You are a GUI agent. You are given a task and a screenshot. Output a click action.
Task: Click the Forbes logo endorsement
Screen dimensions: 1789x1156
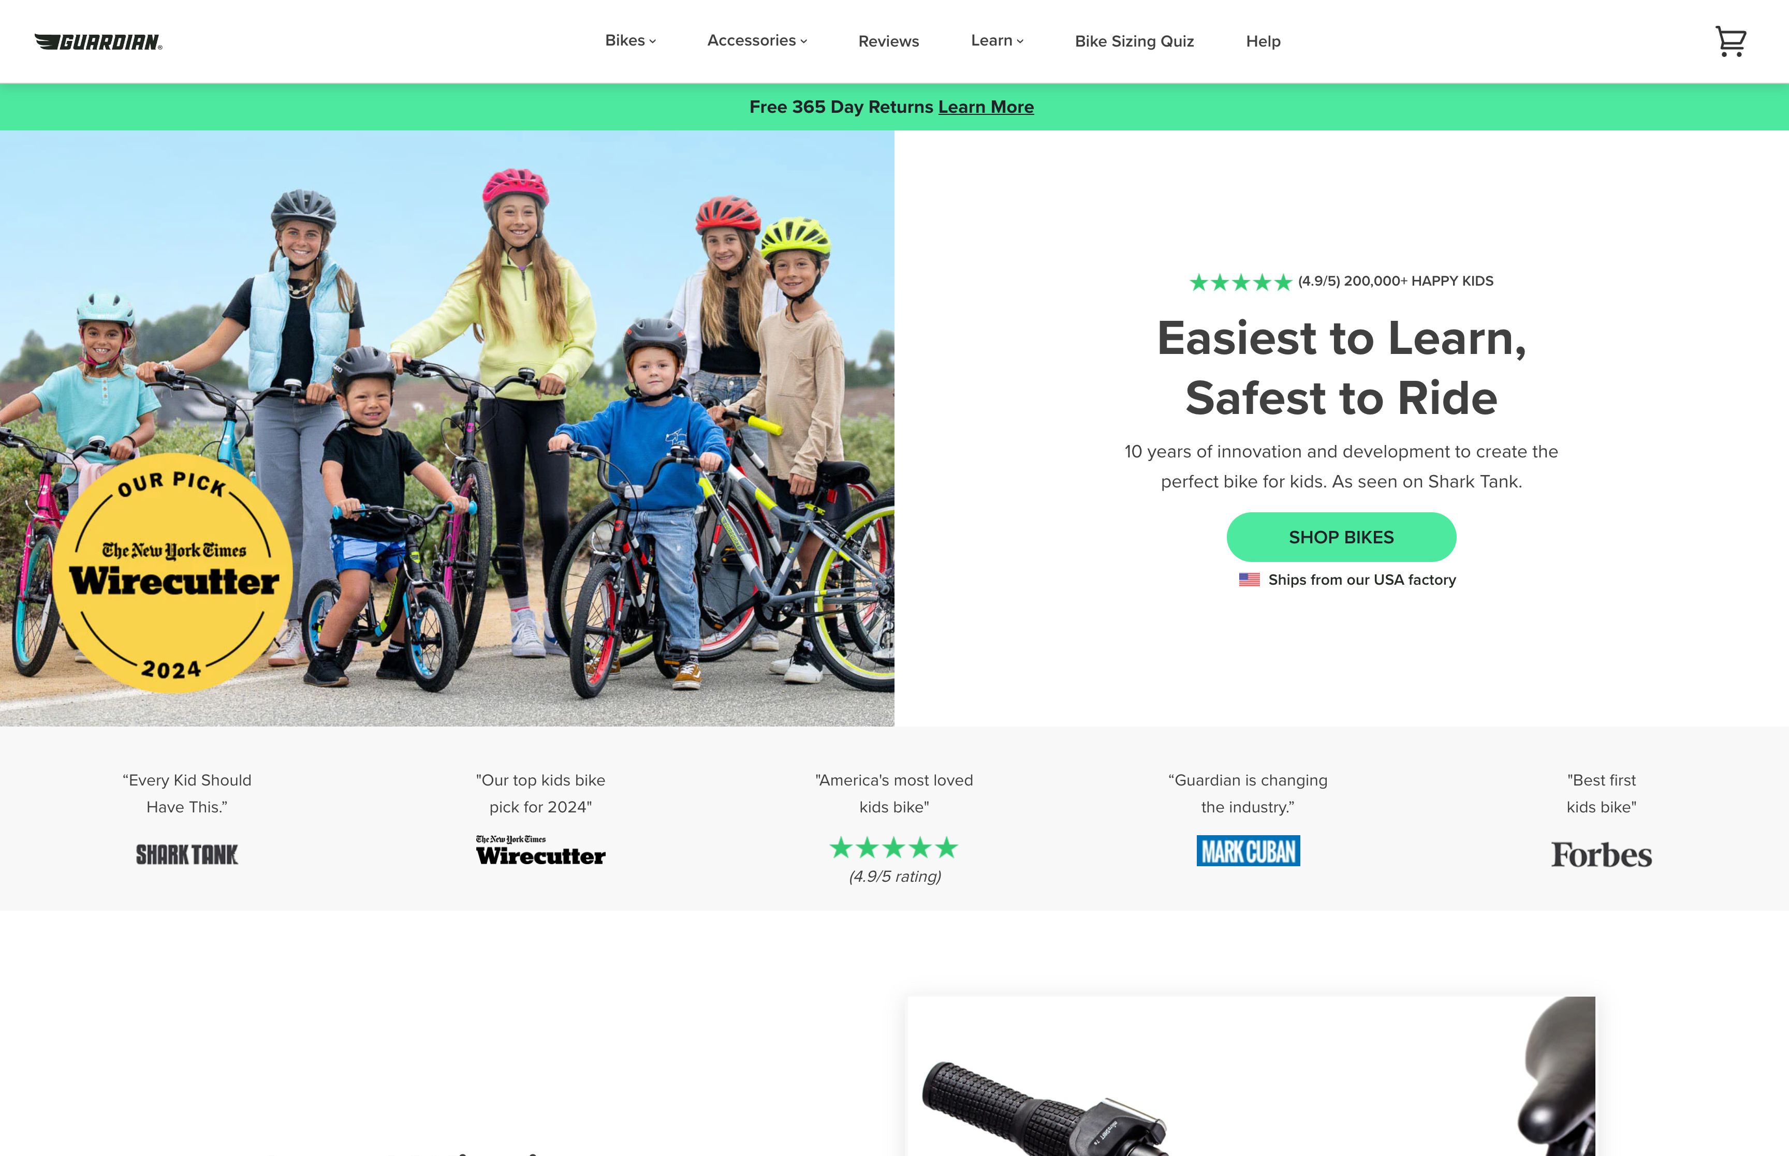[x=1601, y=855]
